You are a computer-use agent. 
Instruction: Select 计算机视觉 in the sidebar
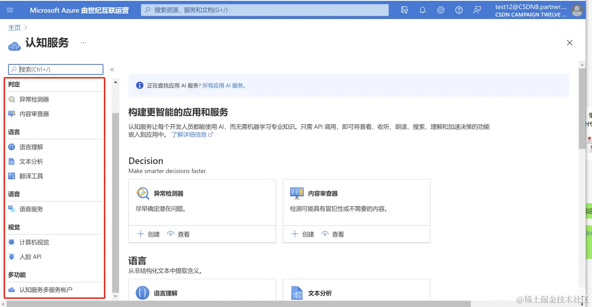click(x=34, y=242)
